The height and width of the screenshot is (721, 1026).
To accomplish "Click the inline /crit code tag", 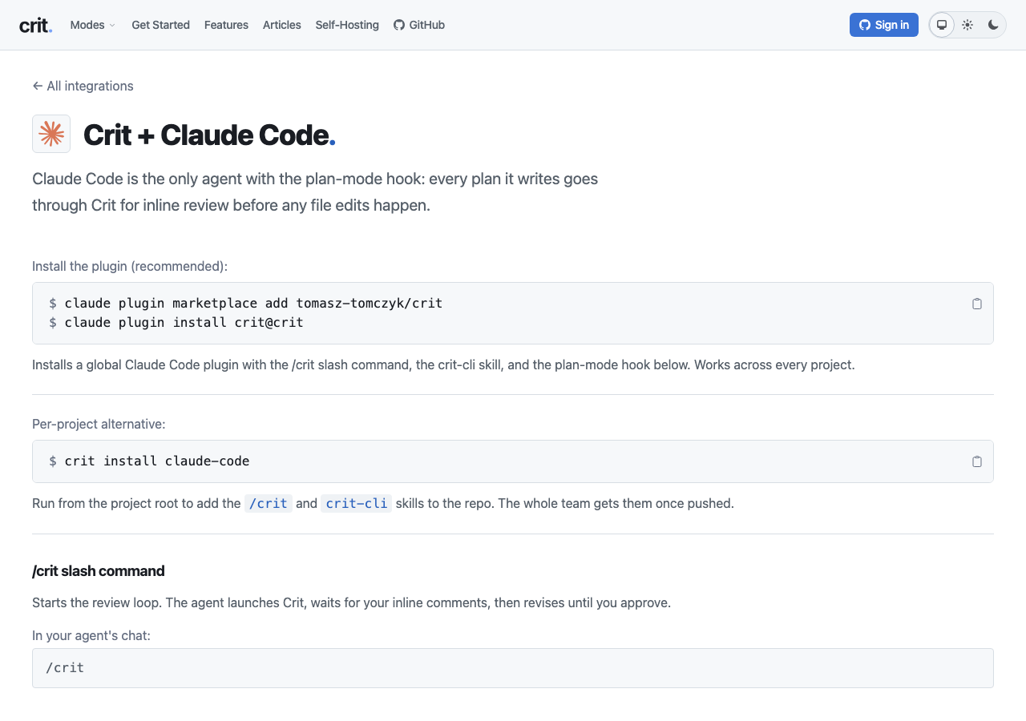I will tap(269, 504).
